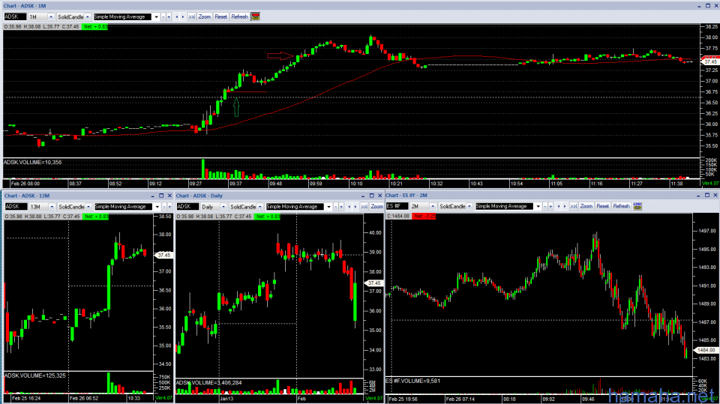Screen dimensions: 720x404
Task: Click plus button in ADSK Daily toolbar
Action: pos(341,207)
